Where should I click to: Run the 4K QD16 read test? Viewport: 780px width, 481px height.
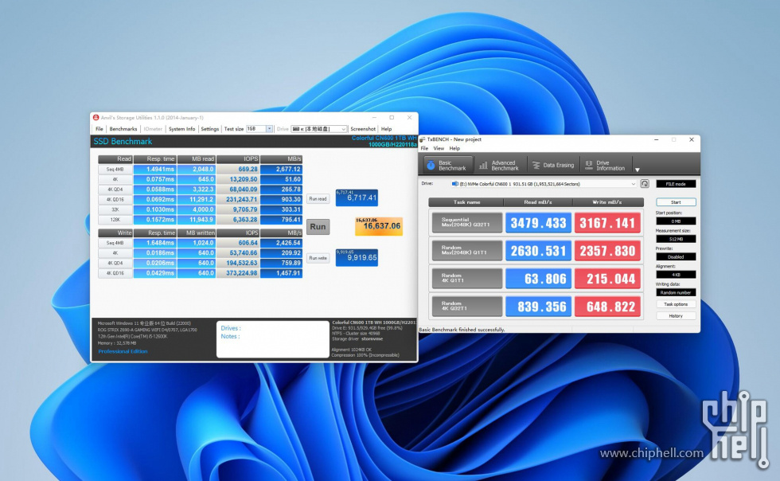coord(115,200)
